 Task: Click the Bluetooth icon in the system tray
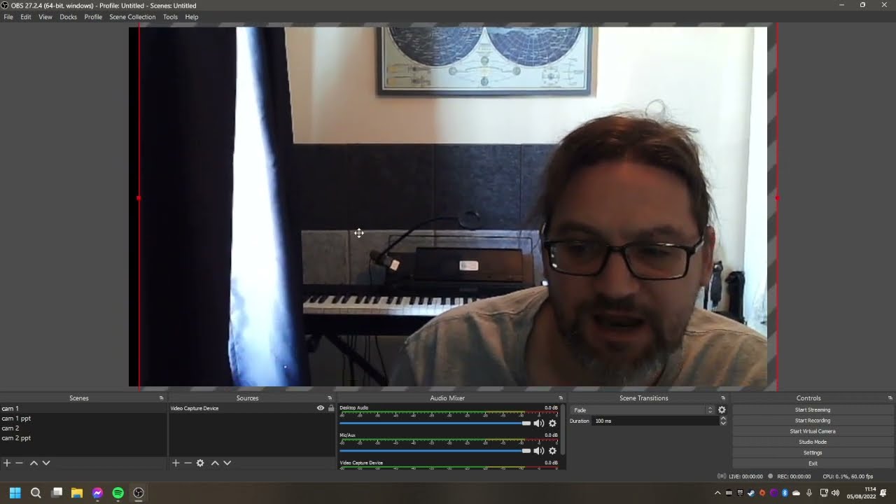785,493
